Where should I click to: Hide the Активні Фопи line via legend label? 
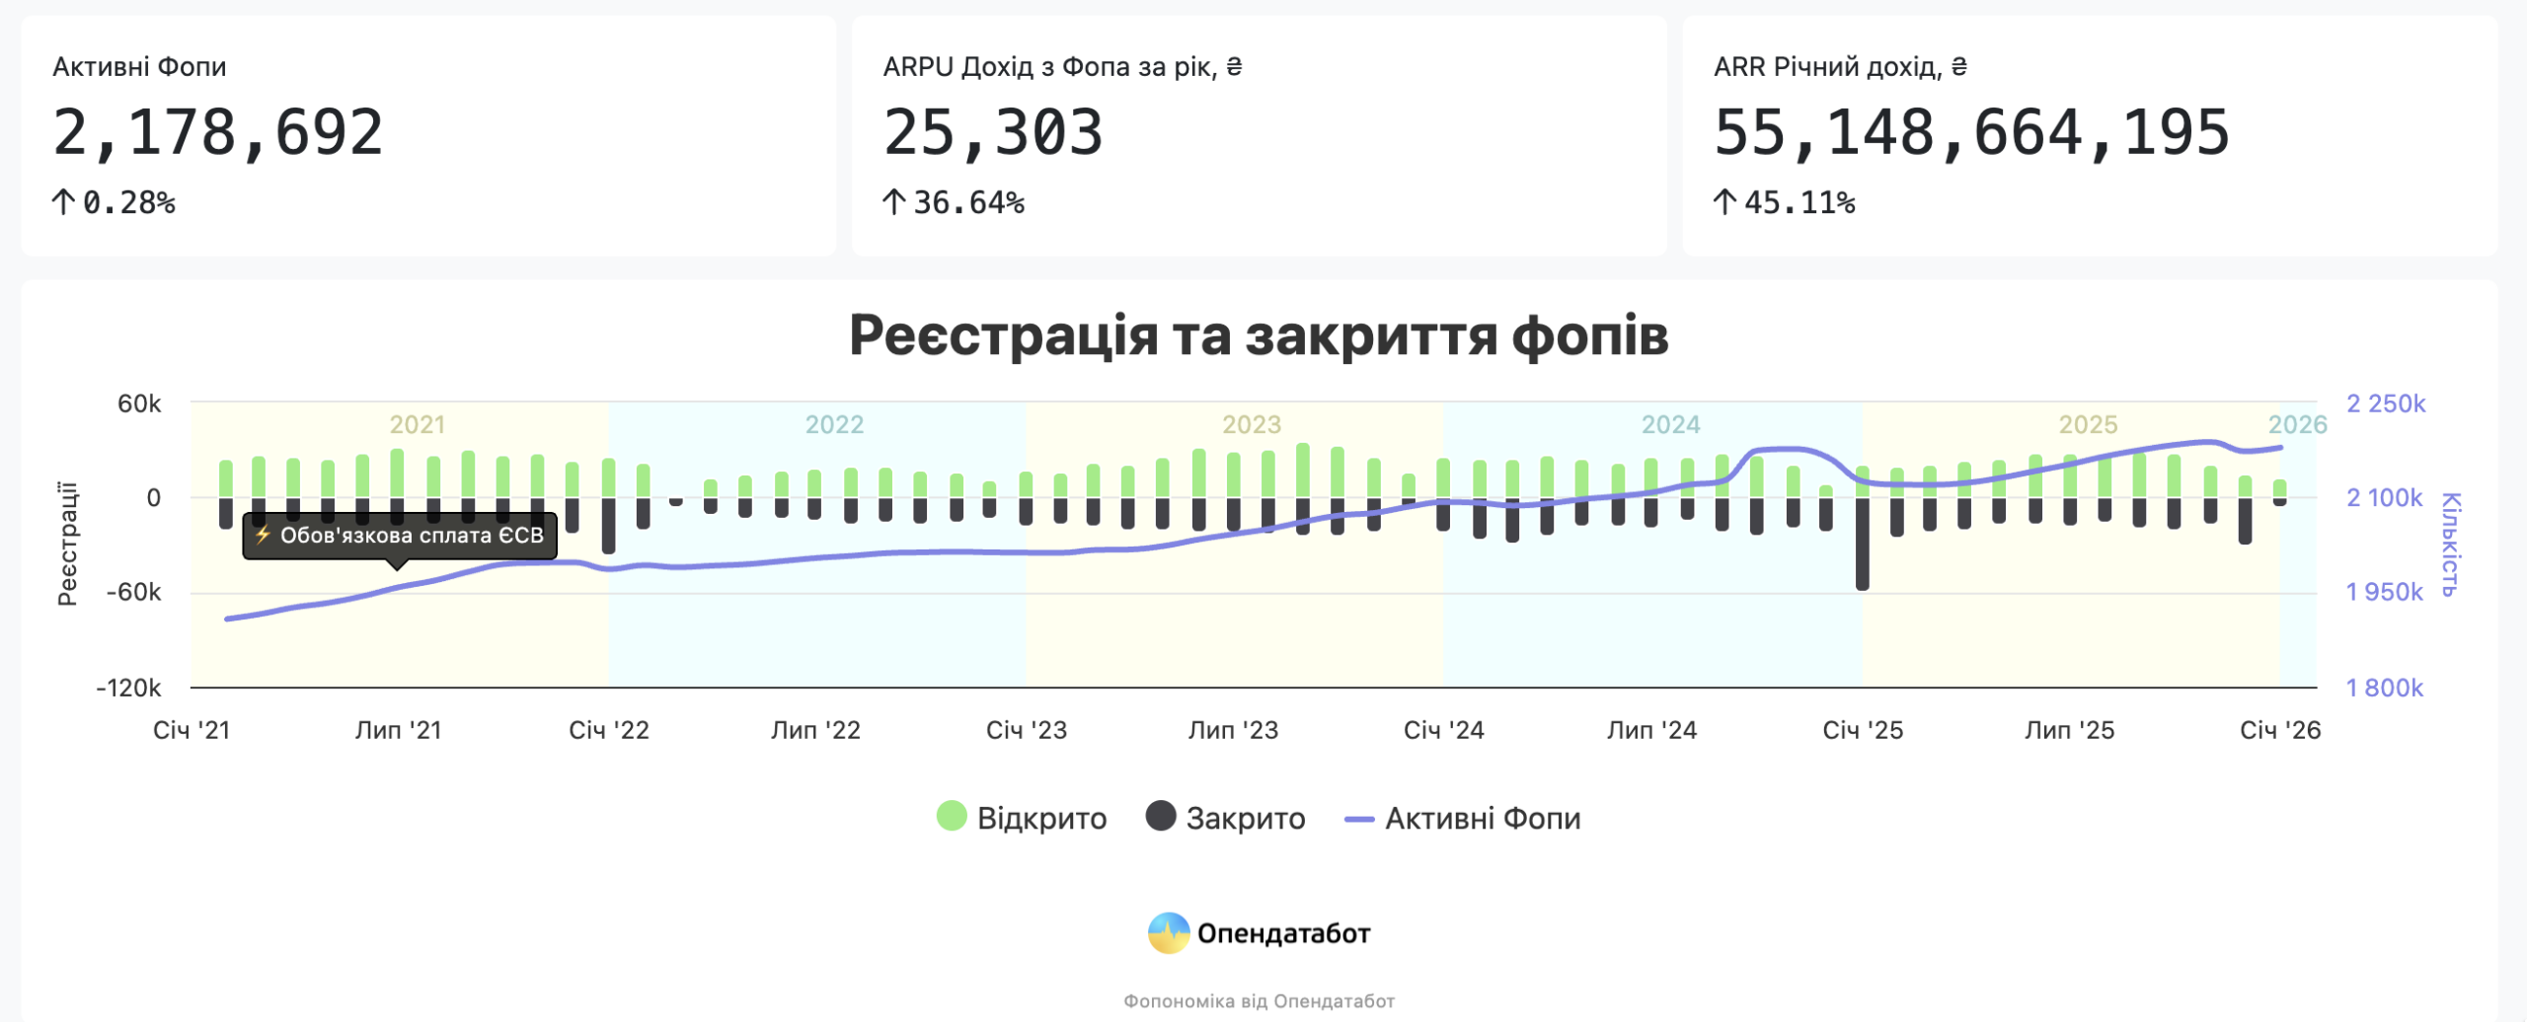click(1482, 819)
